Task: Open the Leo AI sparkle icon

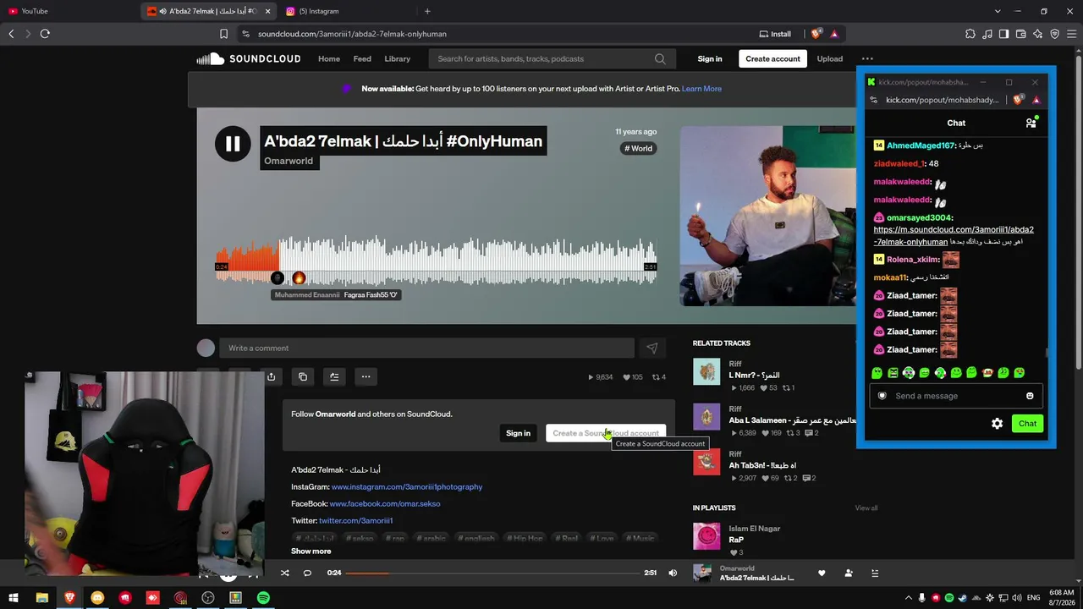Action: coord(1038,34)
